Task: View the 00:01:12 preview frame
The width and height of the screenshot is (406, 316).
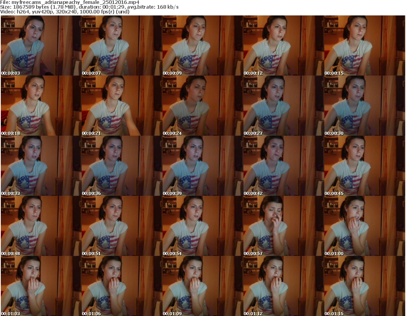Action: tap(283, 286)
